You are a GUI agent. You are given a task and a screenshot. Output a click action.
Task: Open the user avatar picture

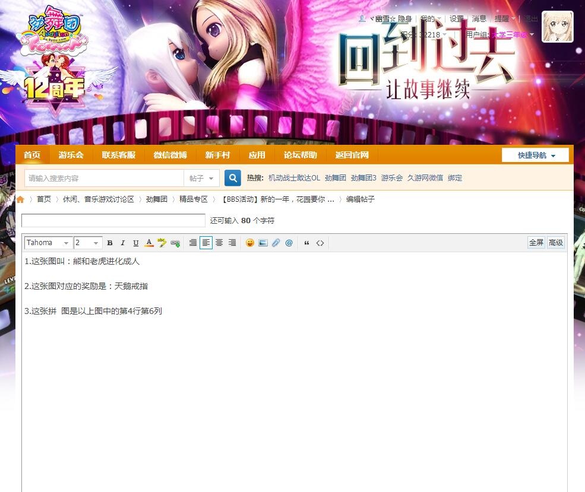pyautogui.click(x=558, y=27)
